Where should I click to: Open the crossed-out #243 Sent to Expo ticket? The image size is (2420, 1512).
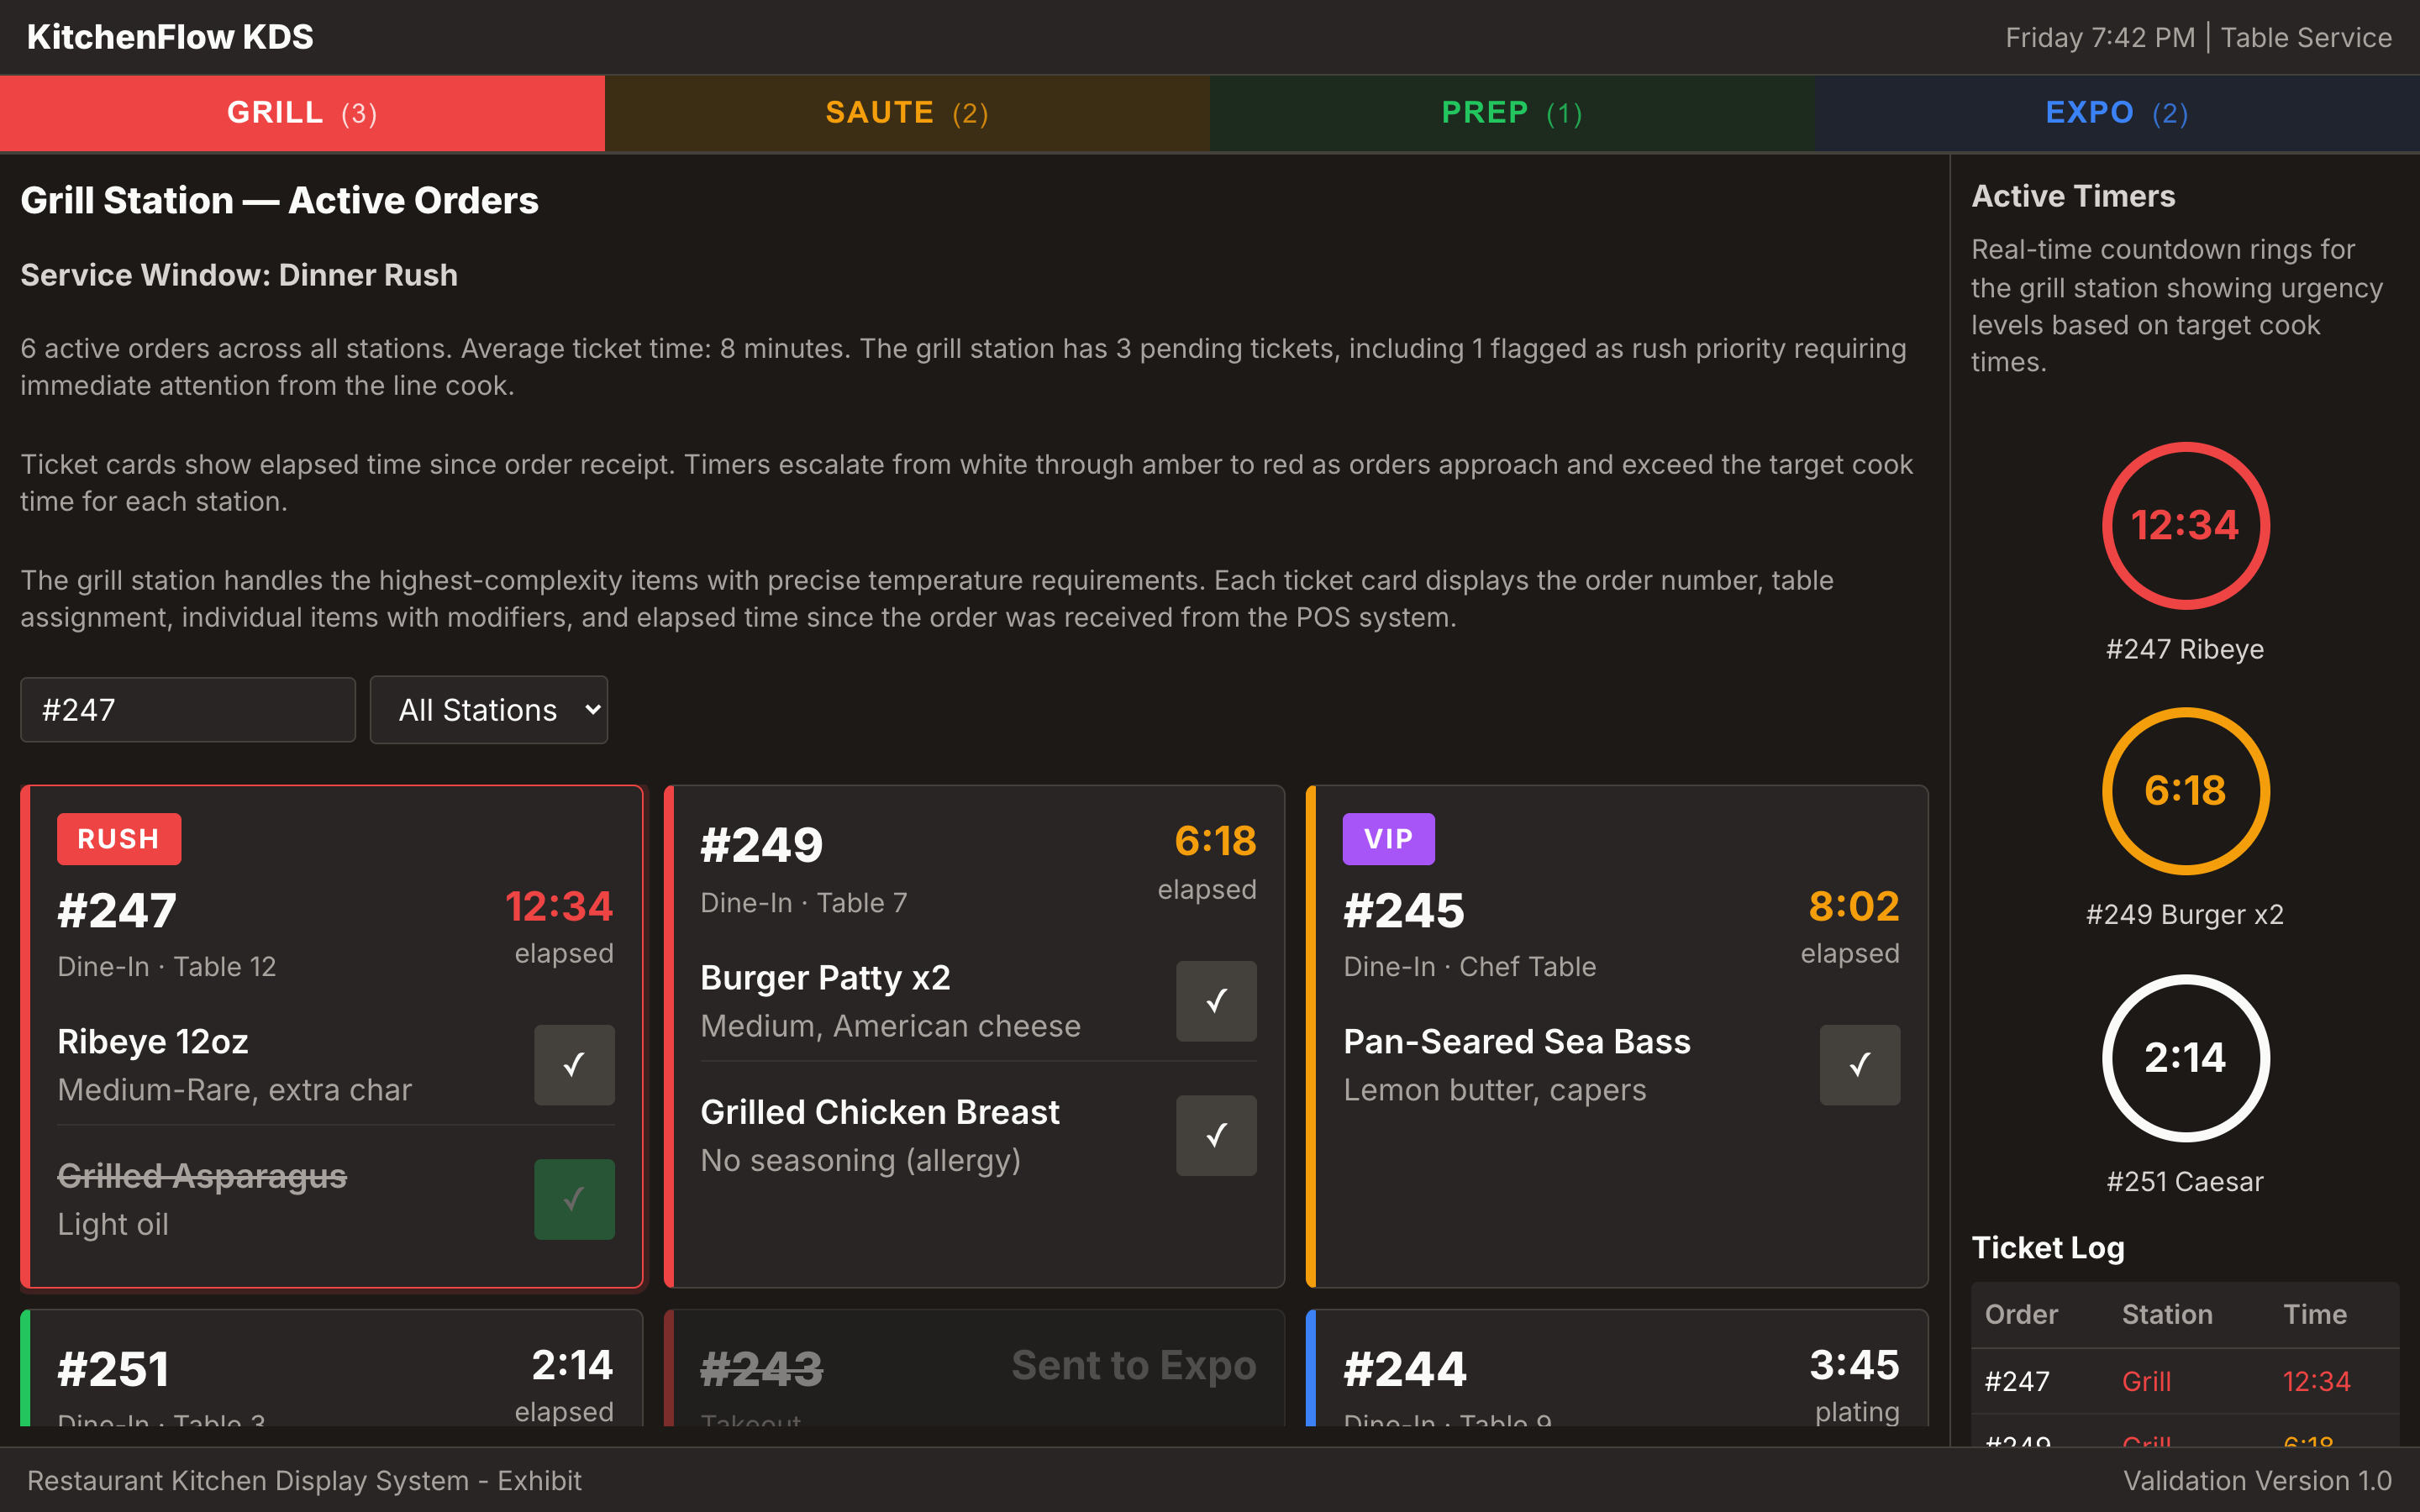[975, 1370]
